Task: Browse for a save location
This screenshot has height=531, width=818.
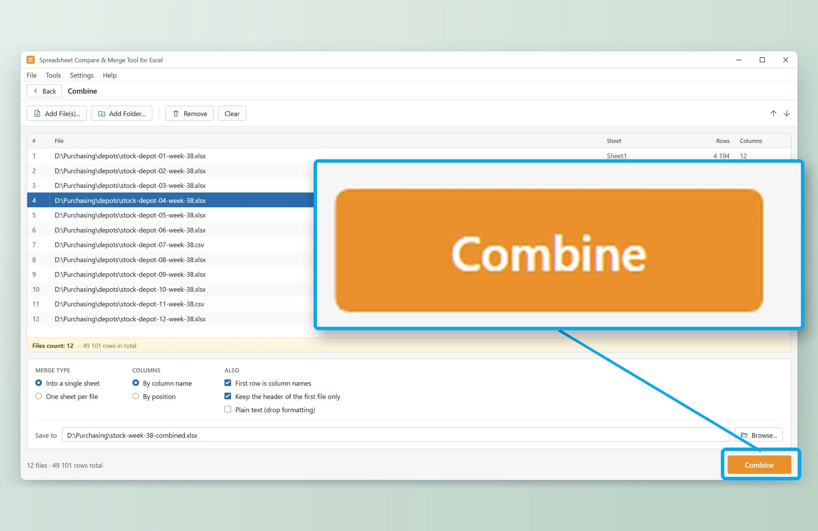Action: pyautogui.click(x=759, y=435)
